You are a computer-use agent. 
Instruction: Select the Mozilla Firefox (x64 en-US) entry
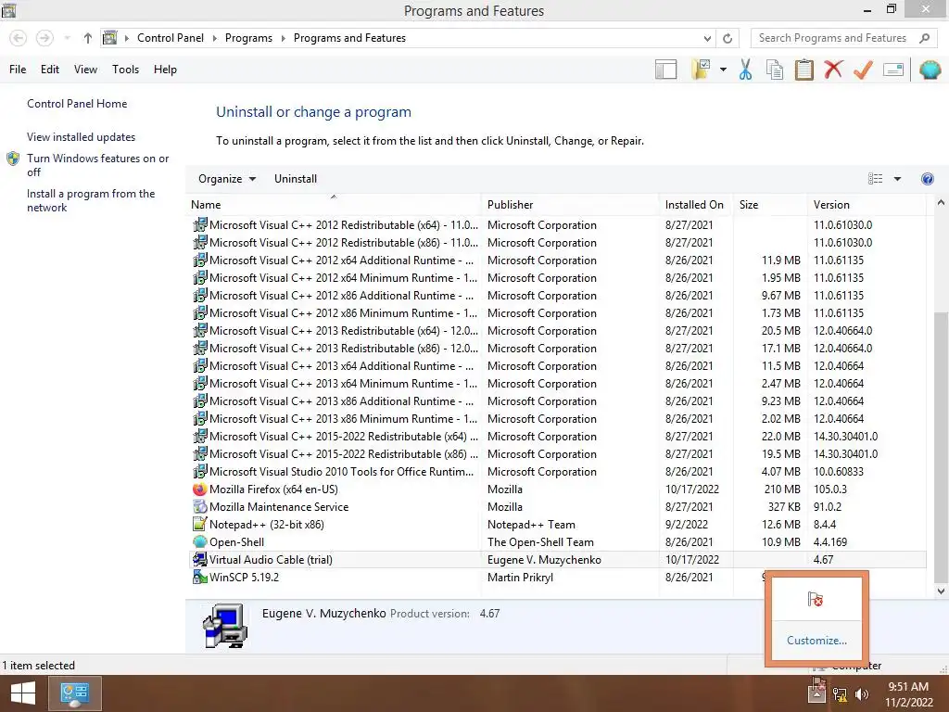click(556, 489)
